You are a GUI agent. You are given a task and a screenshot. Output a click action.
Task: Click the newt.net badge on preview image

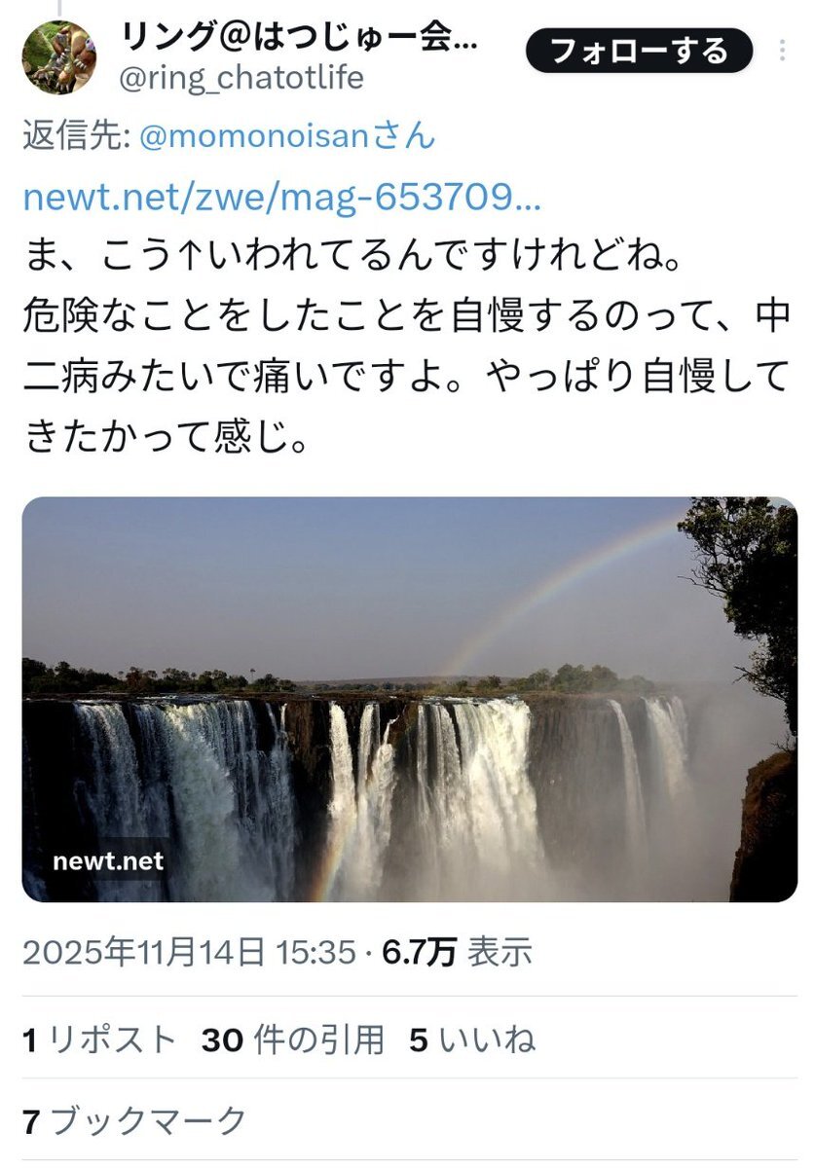(x=108, y=860)
